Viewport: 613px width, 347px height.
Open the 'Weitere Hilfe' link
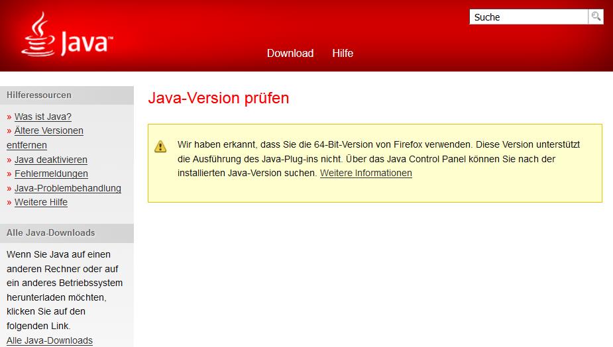(x=41, y=203)
